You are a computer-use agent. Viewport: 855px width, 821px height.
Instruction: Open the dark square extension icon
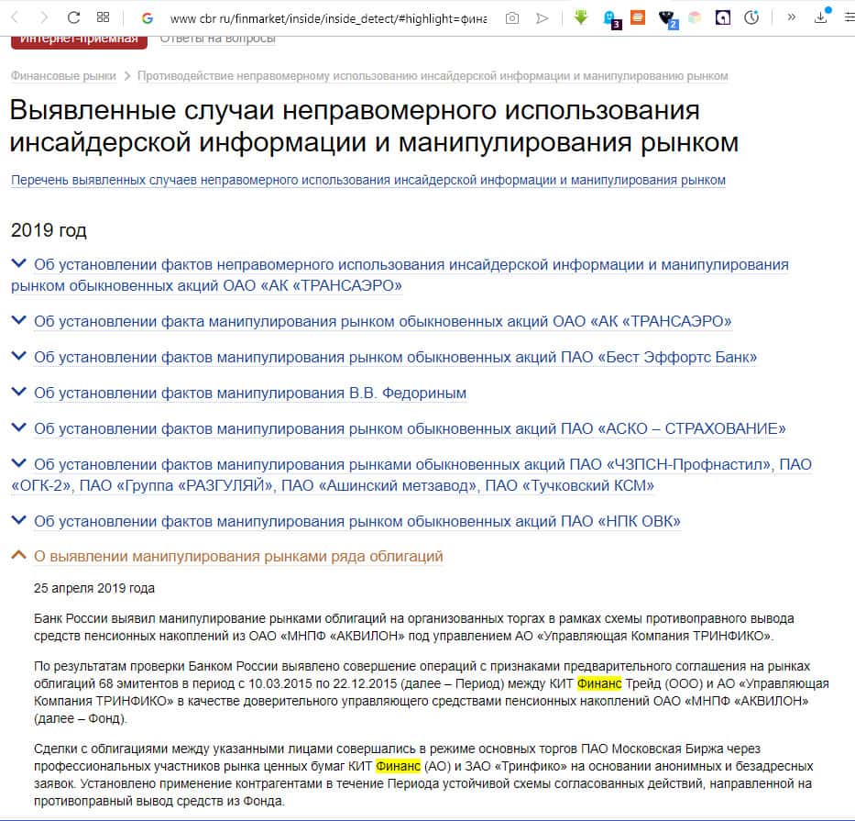pos(723,18)
